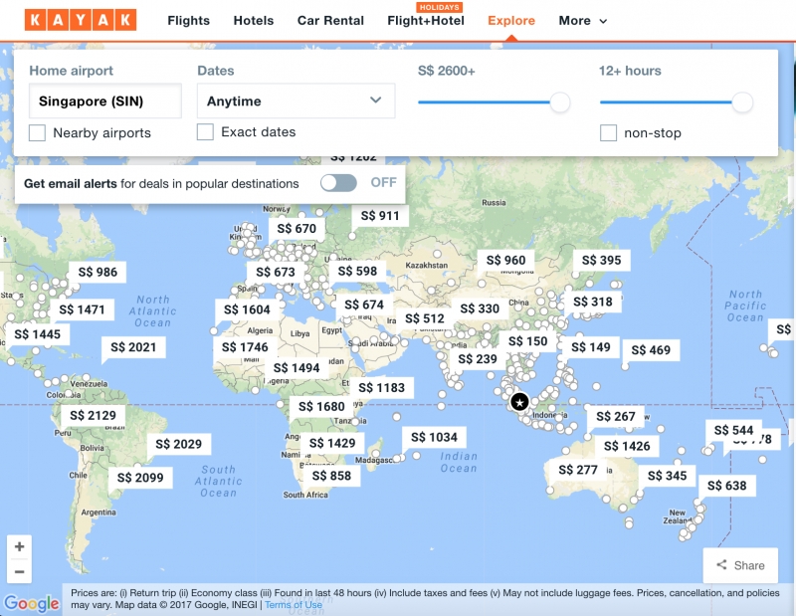Choose the S$ 673 price label
The height and width of the screenshot is (616, 796).
(x=276, y=273)
